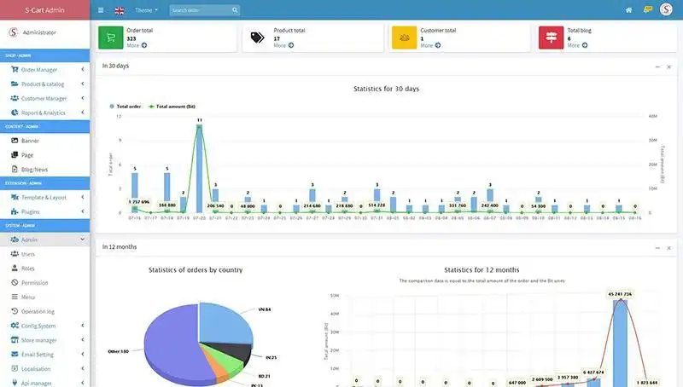Click into the Search order field

200,10
